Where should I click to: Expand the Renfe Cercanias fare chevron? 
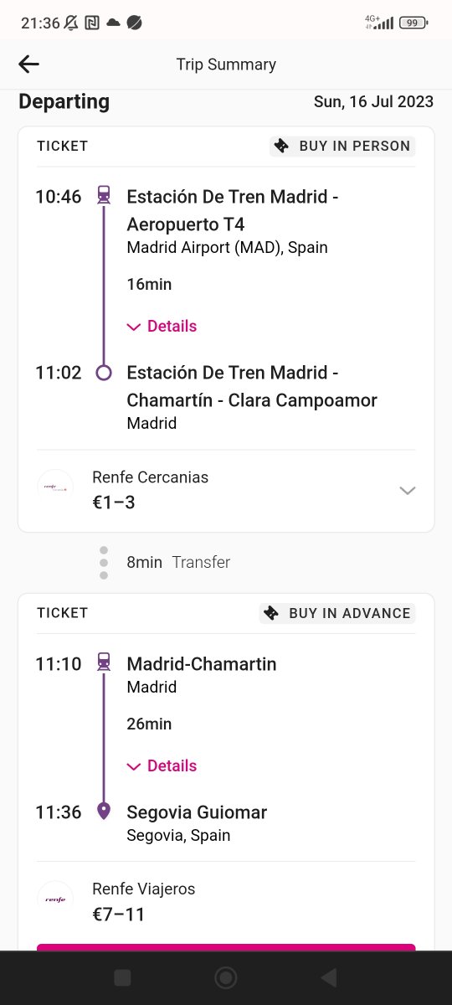click(408, 491)
